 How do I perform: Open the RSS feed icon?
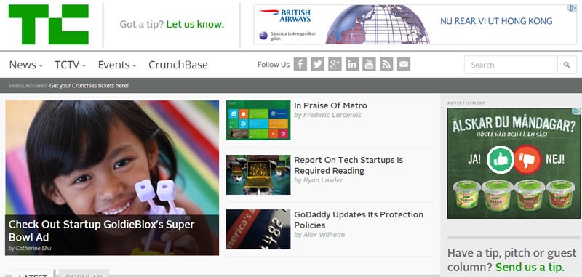(386, 64)
